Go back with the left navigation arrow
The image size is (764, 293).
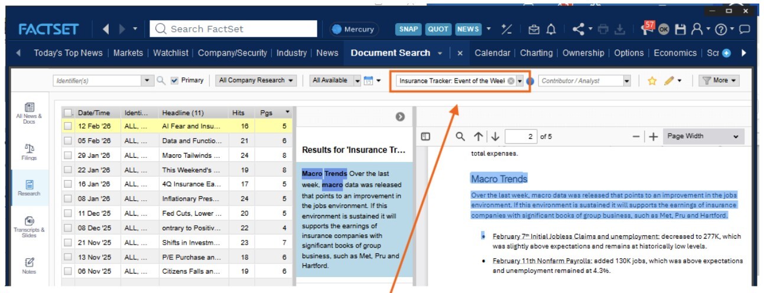[107, 29]
